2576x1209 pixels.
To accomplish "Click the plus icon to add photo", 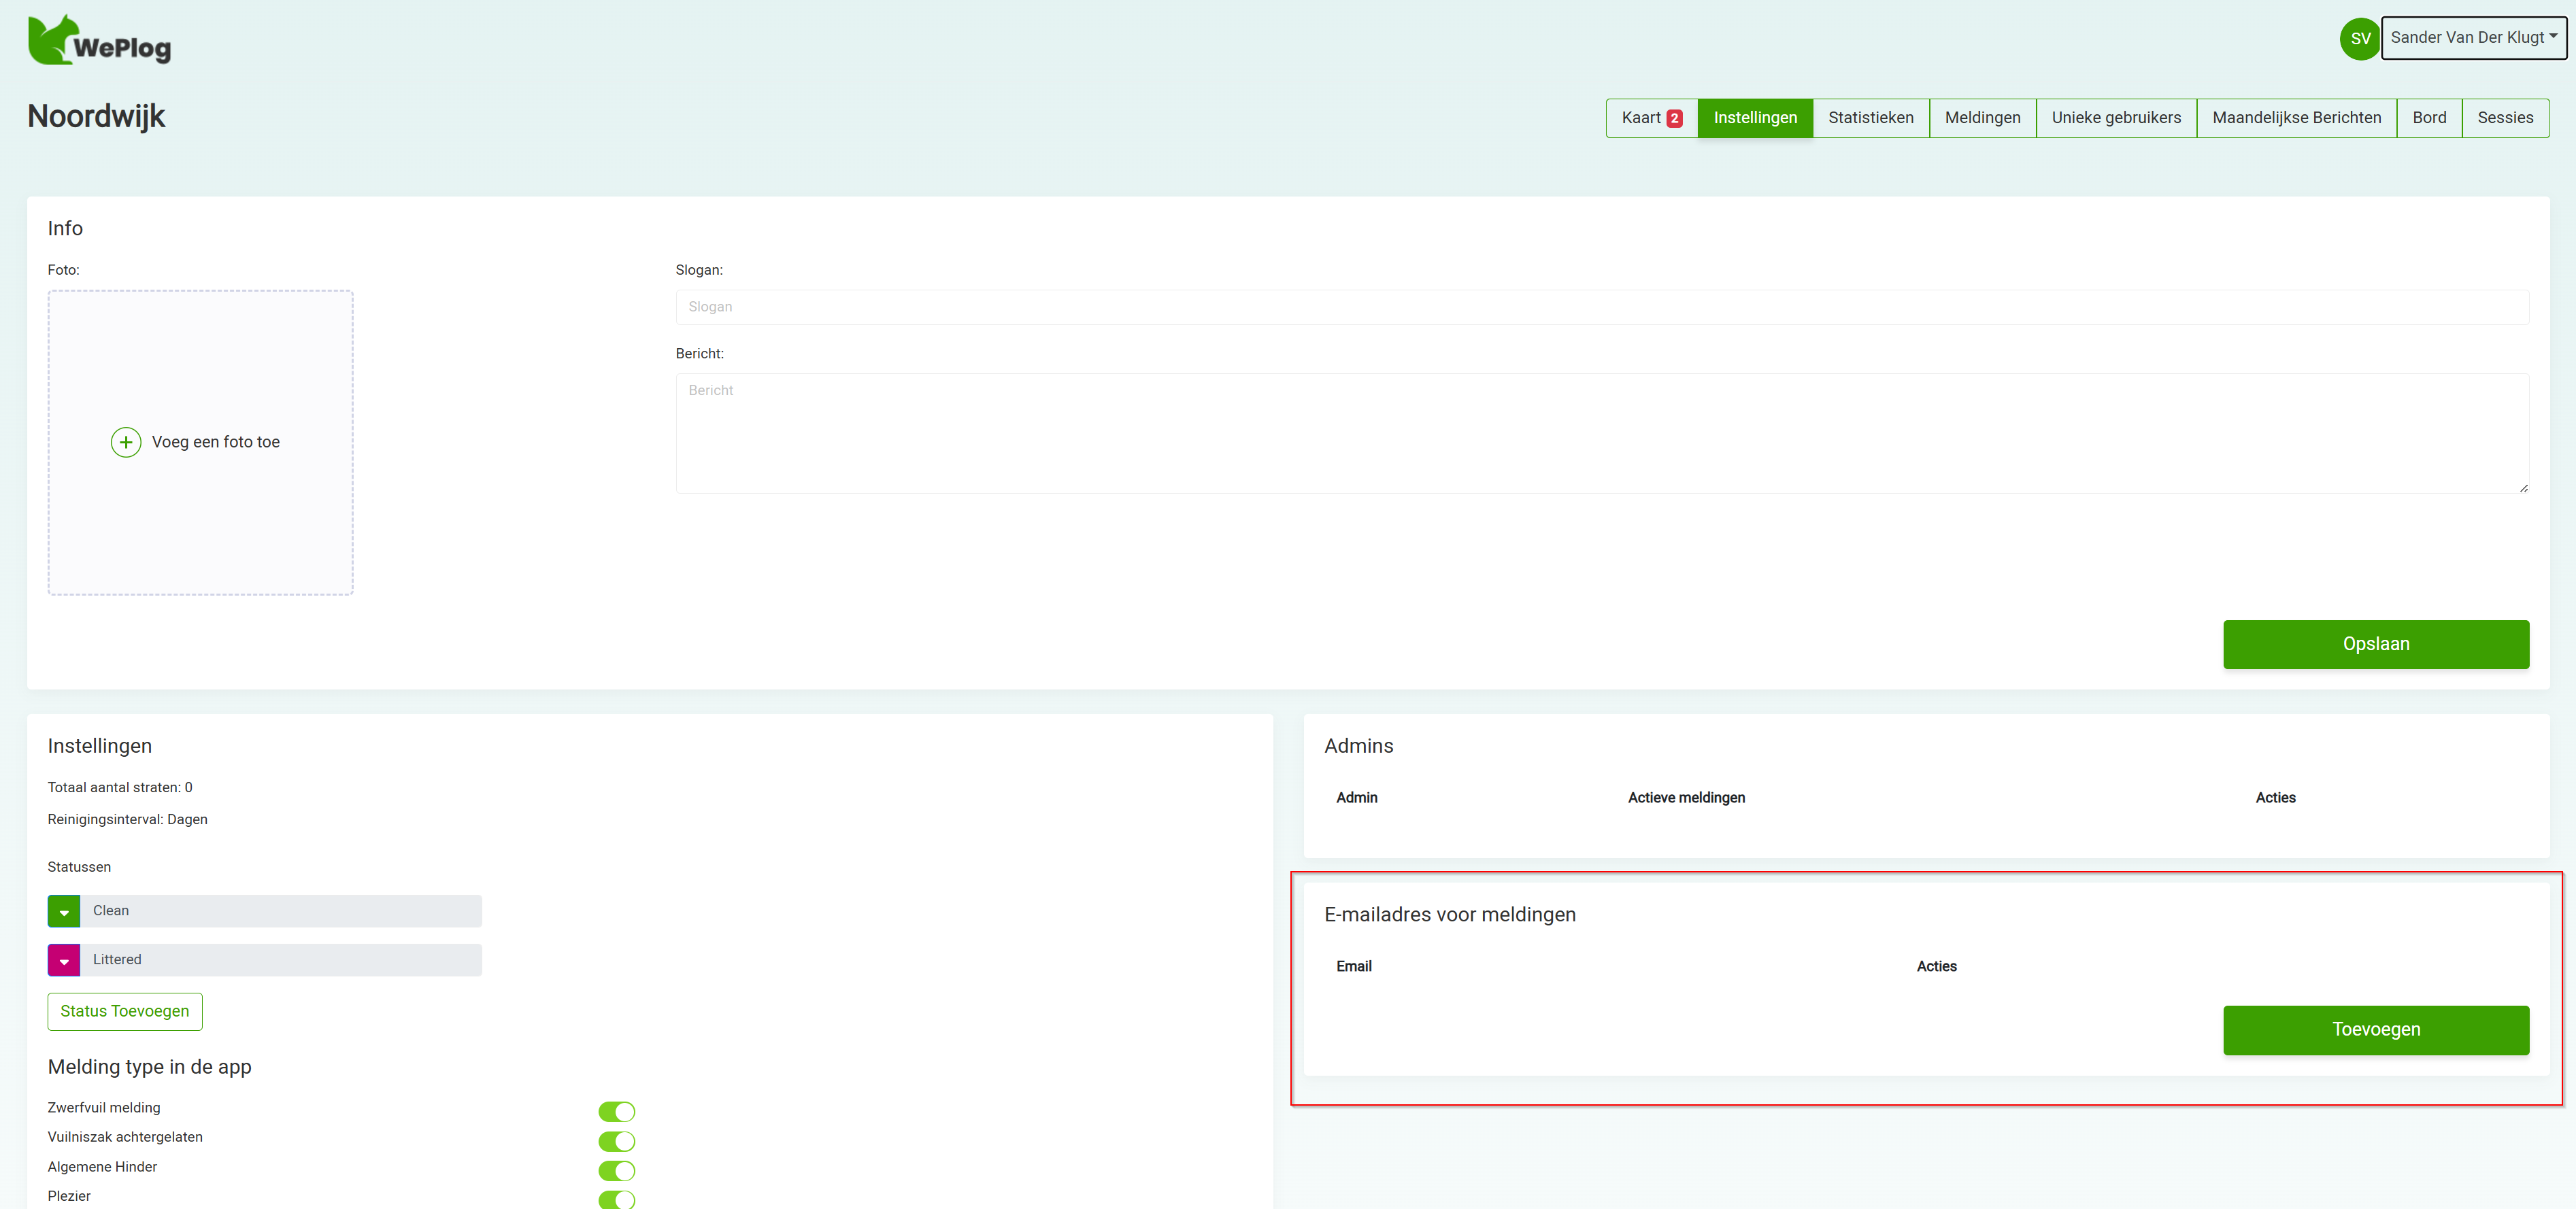I will coord(126,442).
